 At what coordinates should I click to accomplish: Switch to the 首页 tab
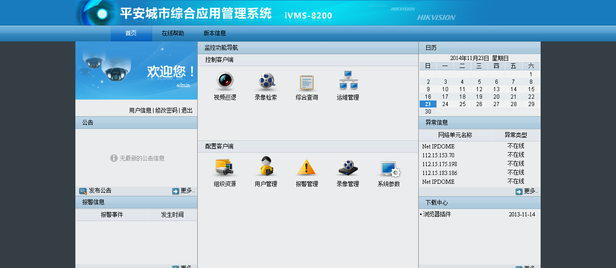[x=131, y=33]
